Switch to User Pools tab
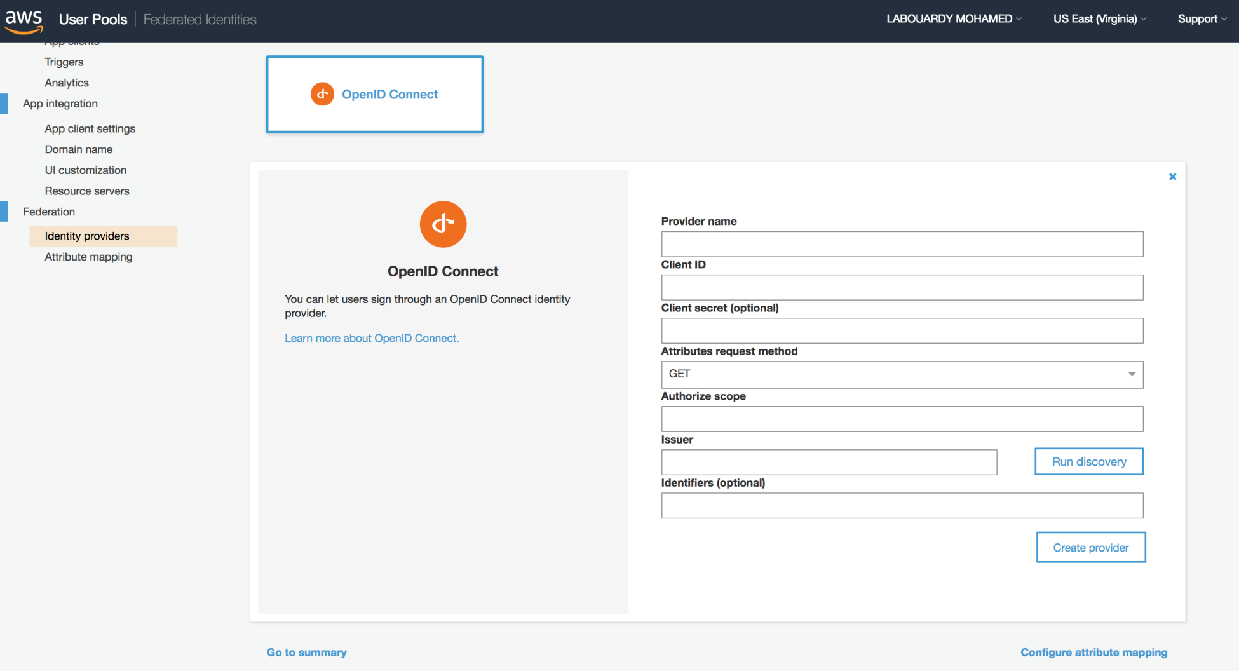This screenshot has height=671, width=1239. click(93, 20)
